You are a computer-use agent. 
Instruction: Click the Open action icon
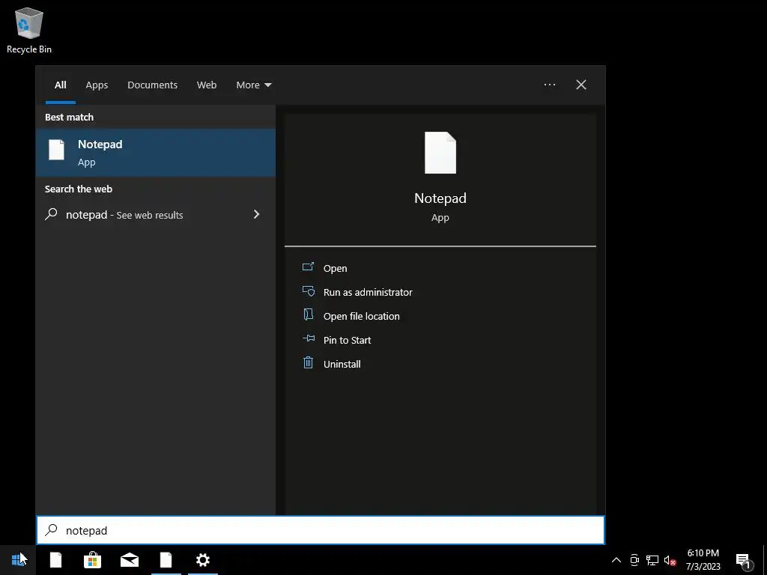[308, 267]
